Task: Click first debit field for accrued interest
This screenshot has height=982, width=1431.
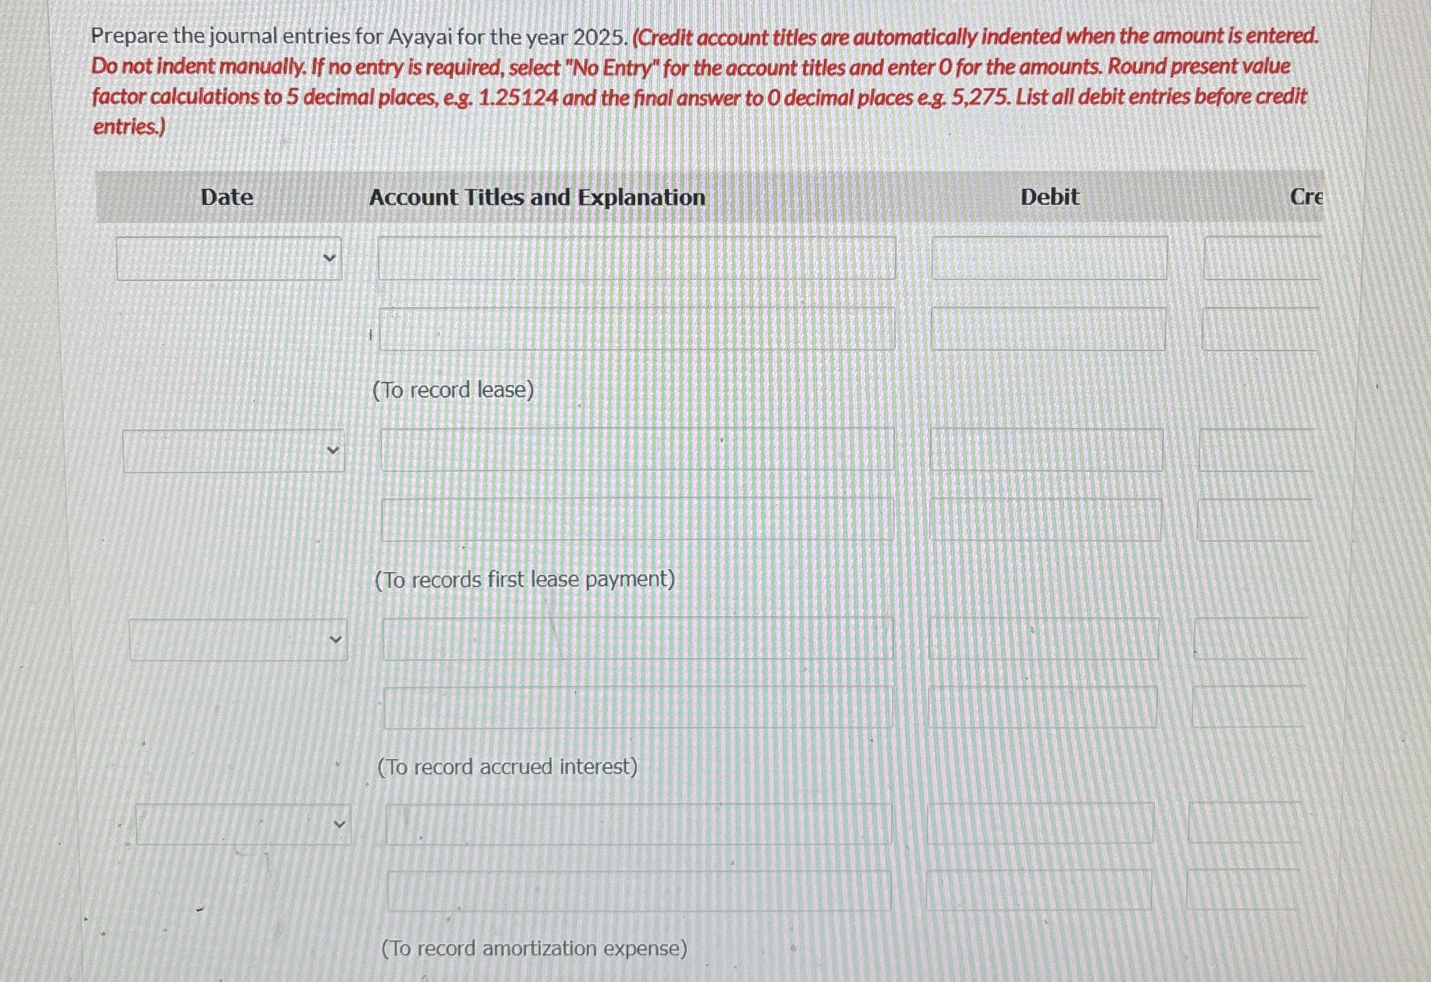Action: [x=1044, y=639]
